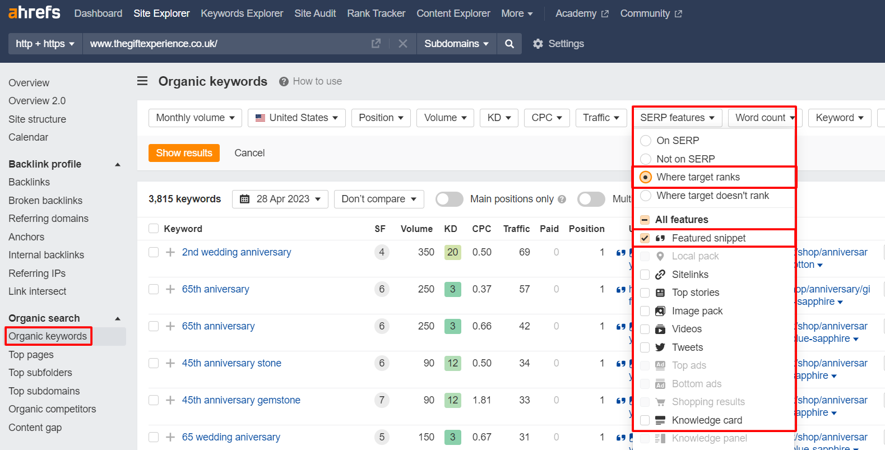The image size is (885, 450).
Task: Clear the URL with X icon
Action: click(x=402, y=43)
